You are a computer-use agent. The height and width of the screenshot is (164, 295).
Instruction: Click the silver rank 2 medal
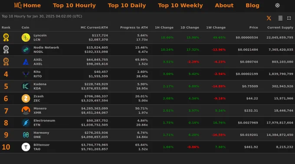[6, 49]
